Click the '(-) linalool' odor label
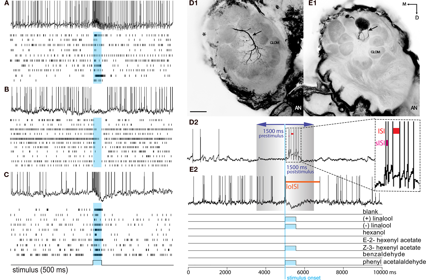The width and height of the screenshot is (426, 280). (377, 226)
